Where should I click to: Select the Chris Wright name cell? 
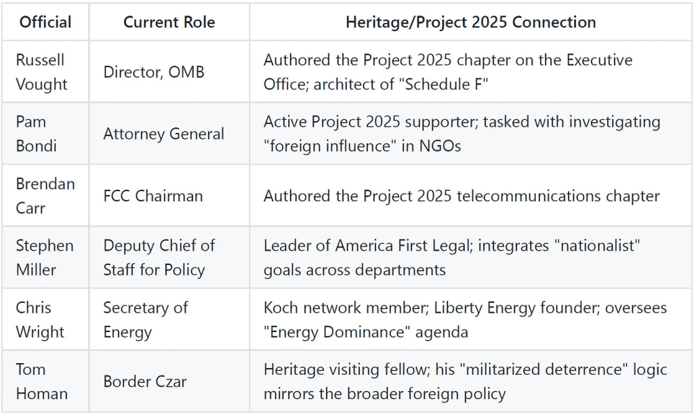[40, 320]
